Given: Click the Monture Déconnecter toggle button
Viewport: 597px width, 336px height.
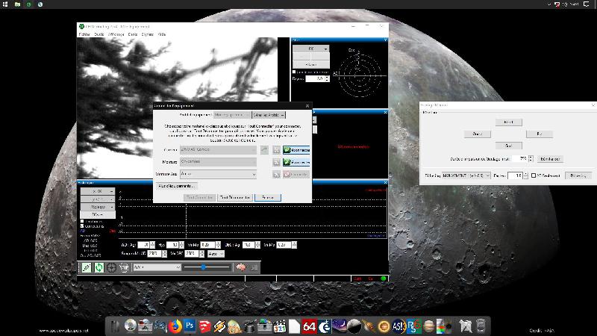Looking at the screenshot, I should tap(296, 162).
